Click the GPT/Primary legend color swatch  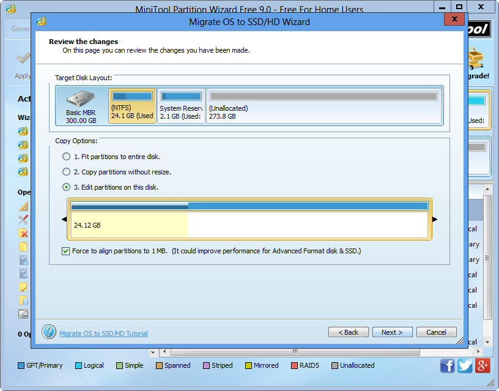21,365
